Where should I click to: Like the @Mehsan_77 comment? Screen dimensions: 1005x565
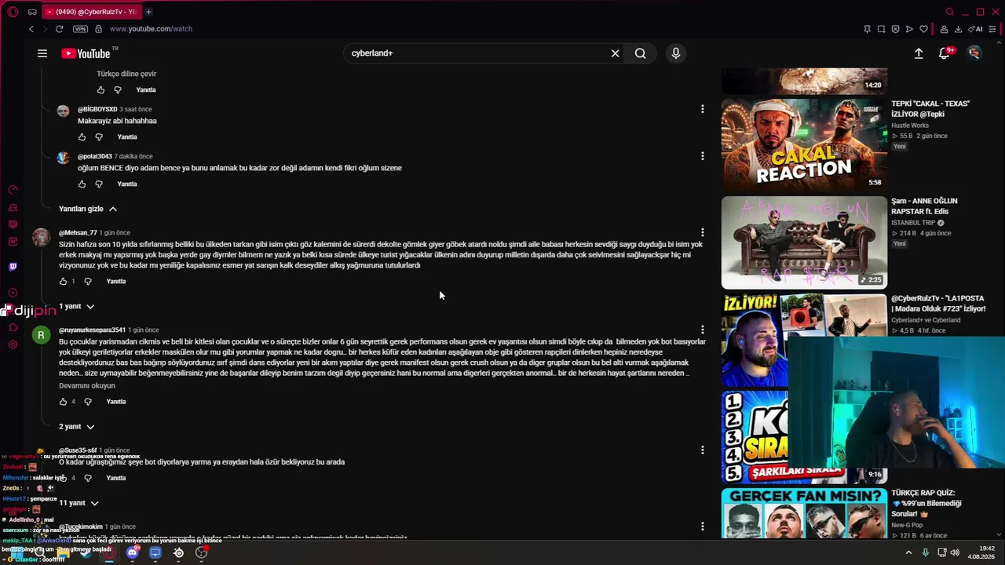(x=64, y=282)
